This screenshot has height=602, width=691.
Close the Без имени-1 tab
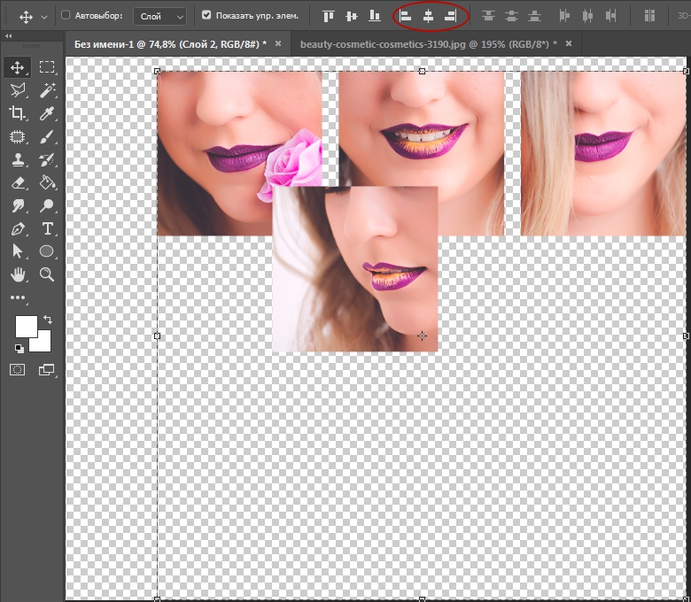click(x=278, y=43)
